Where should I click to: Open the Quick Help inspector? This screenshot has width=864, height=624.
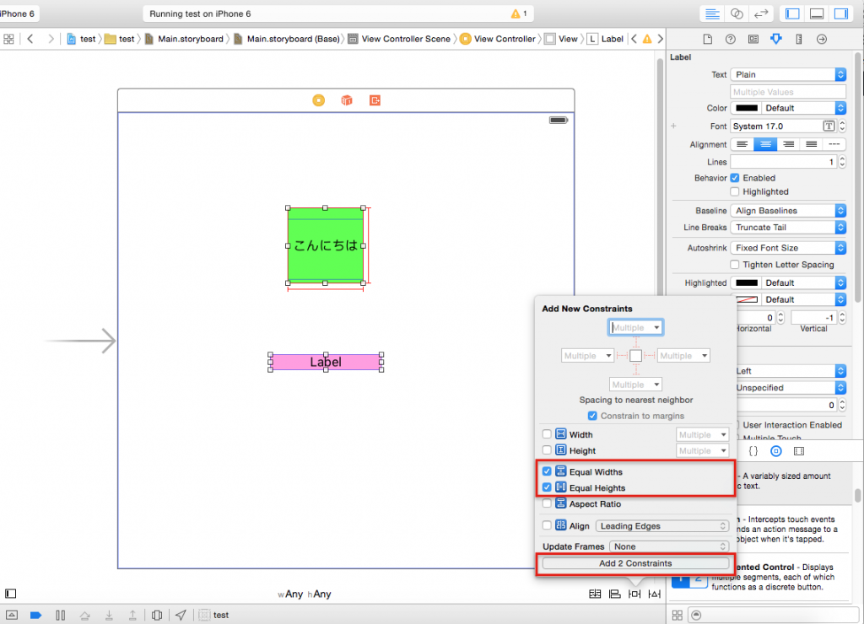pyautogui.click(x=731, y=39)
